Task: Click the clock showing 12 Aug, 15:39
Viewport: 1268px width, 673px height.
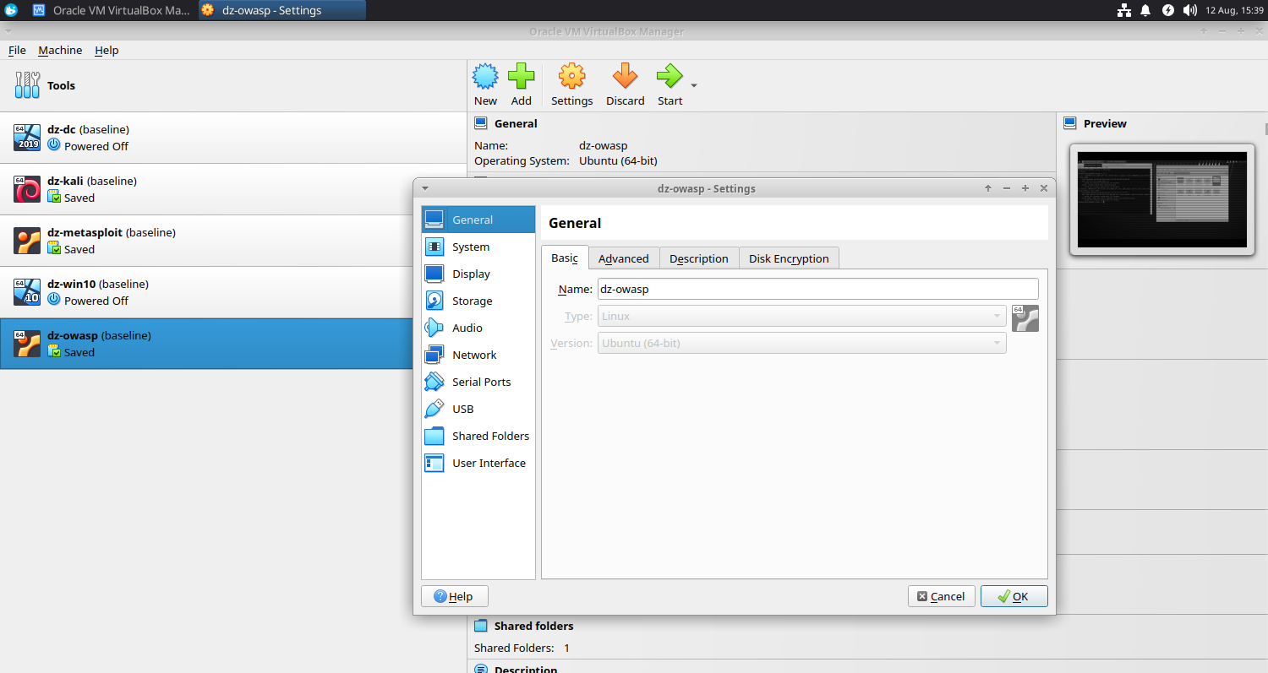Action: (1235, 10)
